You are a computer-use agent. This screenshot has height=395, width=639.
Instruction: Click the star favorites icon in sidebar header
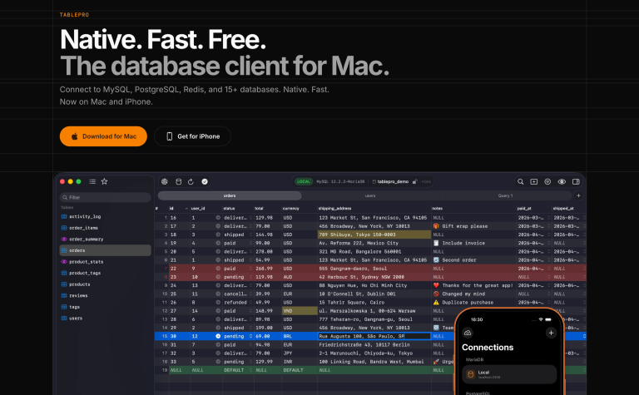(x=104, y=181)
